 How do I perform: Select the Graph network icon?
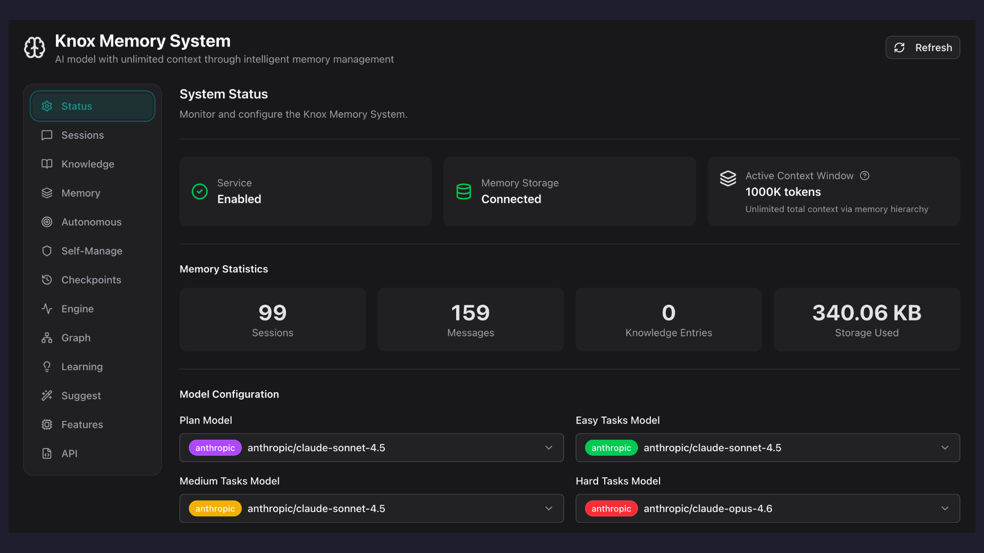pyautogui.click(x=47, y=337)
